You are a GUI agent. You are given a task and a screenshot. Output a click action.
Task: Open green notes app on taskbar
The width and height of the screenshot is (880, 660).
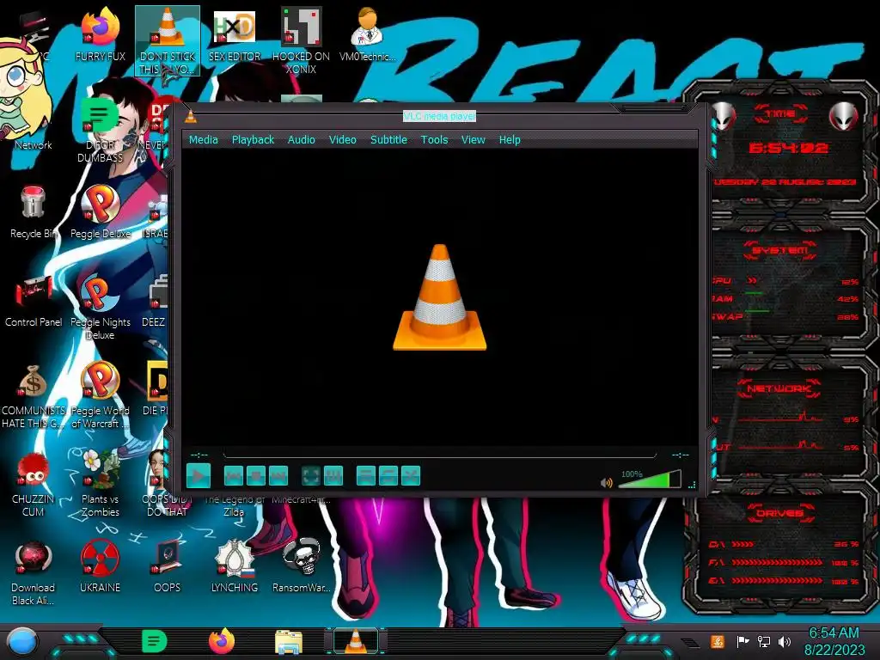click(155, 641)
